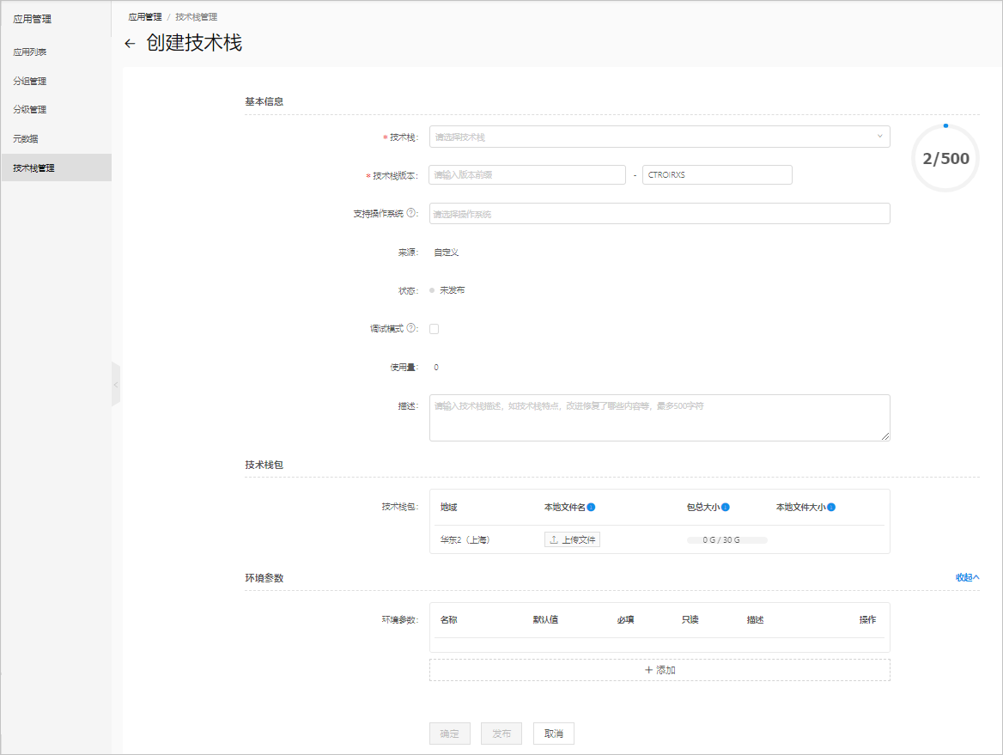Screen dimensions: 1003x755
Task: Click the 地域 column header
Action: coord(448,508)
